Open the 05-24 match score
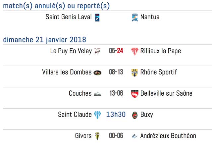The height and width of the screenshot is (147, 212). [116, 51]
